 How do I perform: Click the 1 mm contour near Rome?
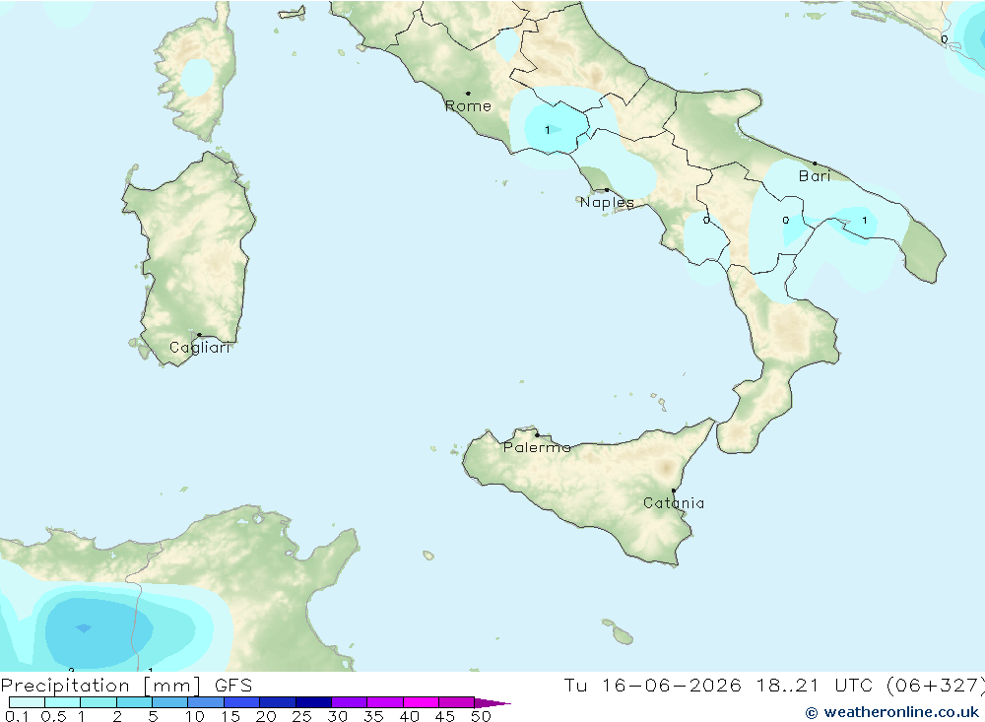(x=547, y=130)
